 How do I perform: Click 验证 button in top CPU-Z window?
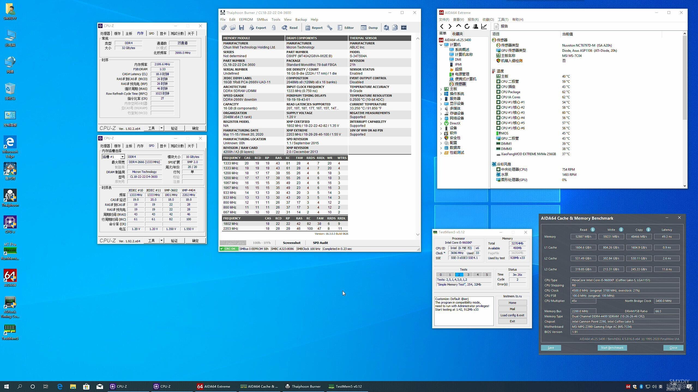(x=174, y=128)
